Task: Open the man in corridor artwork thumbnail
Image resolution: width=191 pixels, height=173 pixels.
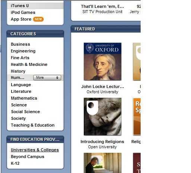Action: pos(103,163)
